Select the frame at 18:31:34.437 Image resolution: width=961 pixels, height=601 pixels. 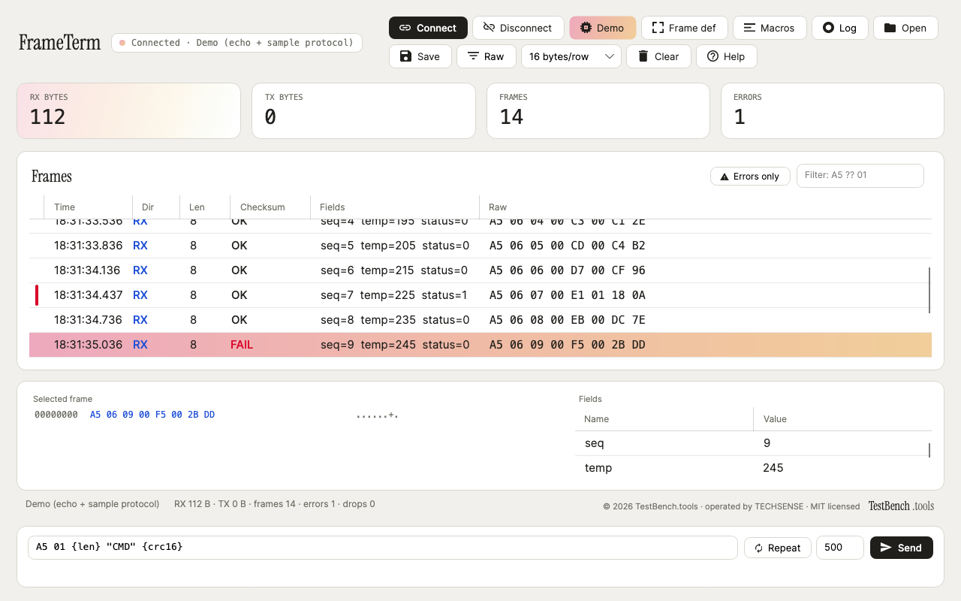coord(480,295)
